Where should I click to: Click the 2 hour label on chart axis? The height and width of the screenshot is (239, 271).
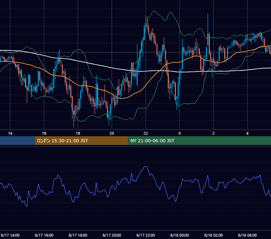click(x=214, y=133)
